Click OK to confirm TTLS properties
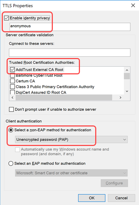The height and width of the screenshot is (205, 139). (92, 198)
